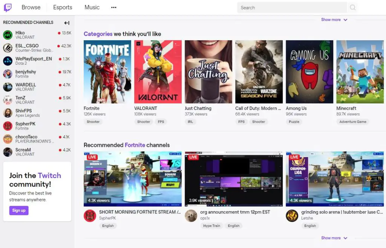Click IRL tag under Just Chatting
The width and height of the screenshot is (386, 248).
[x=190, y=122]
